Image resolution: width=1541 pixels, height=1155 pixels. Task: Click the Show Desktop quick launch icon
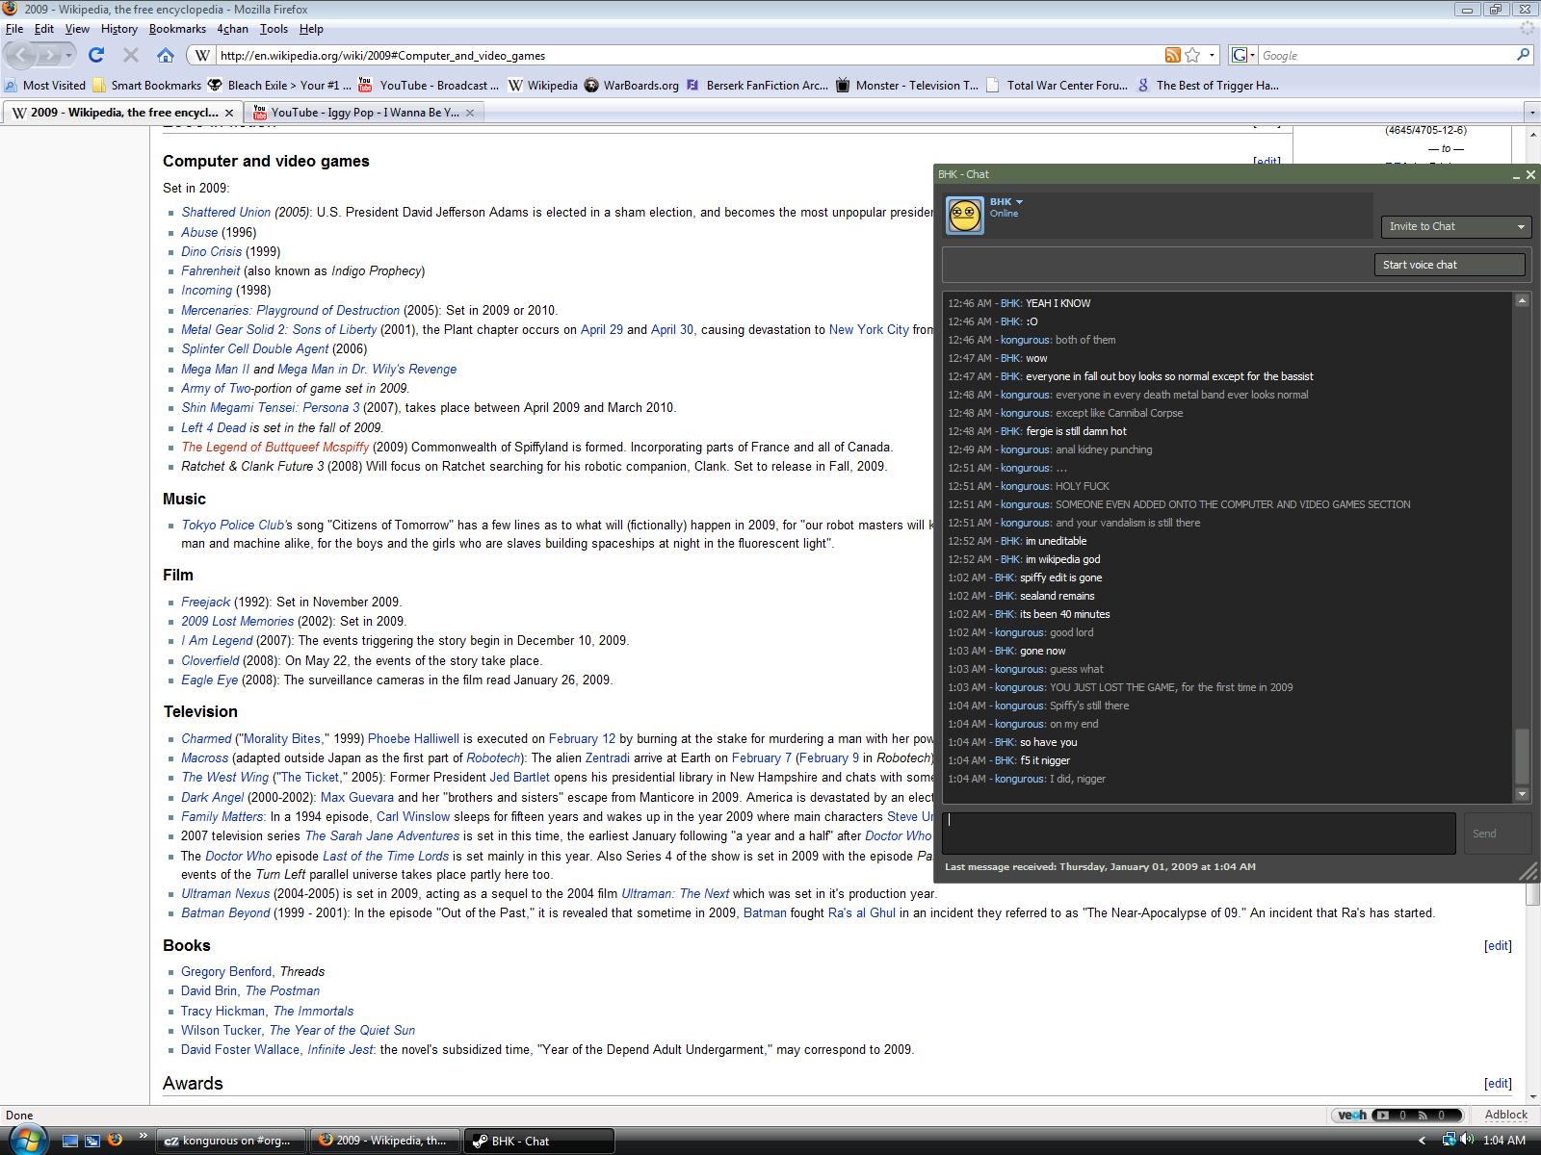70,1141
